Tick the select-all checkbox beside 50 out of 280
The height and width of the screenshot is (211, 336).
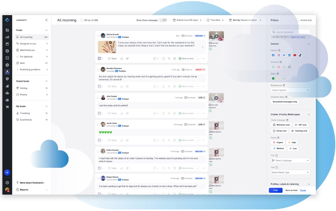[82, 20]
